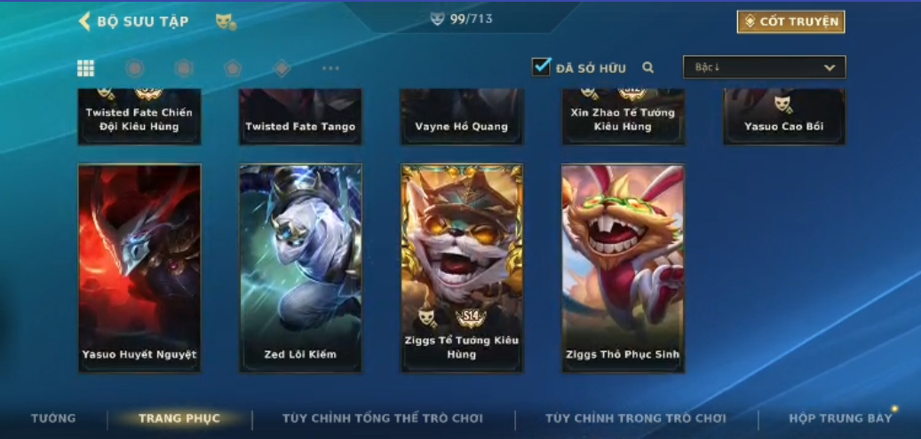Select the diamond rarity filter icon

[282, 68]
